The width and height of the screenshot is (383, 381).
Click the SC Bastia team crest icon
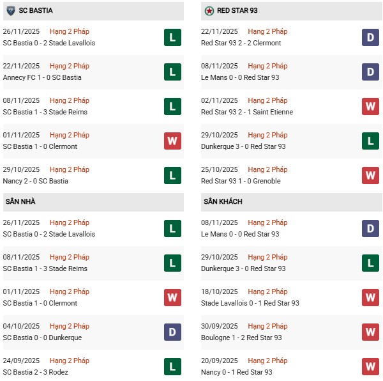(x=11, y=11)
